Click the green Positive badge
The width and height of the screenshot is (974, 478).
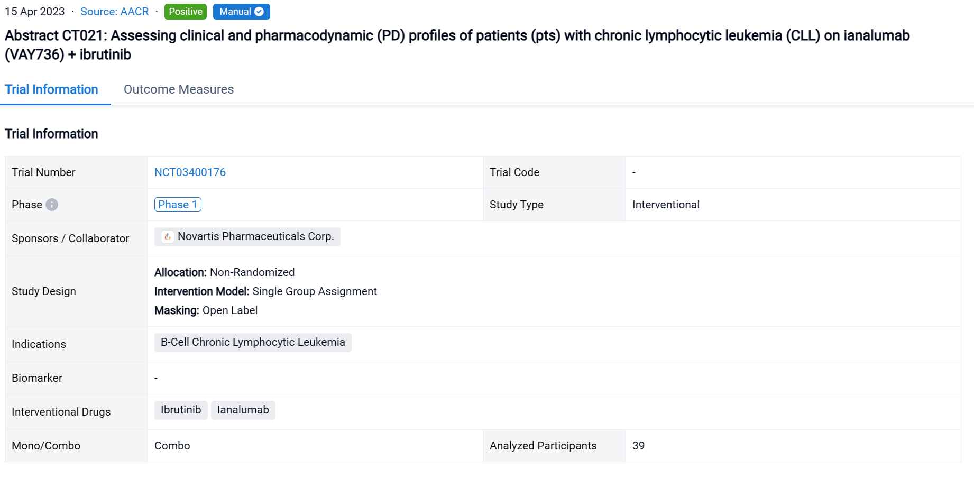click(185, 12)
